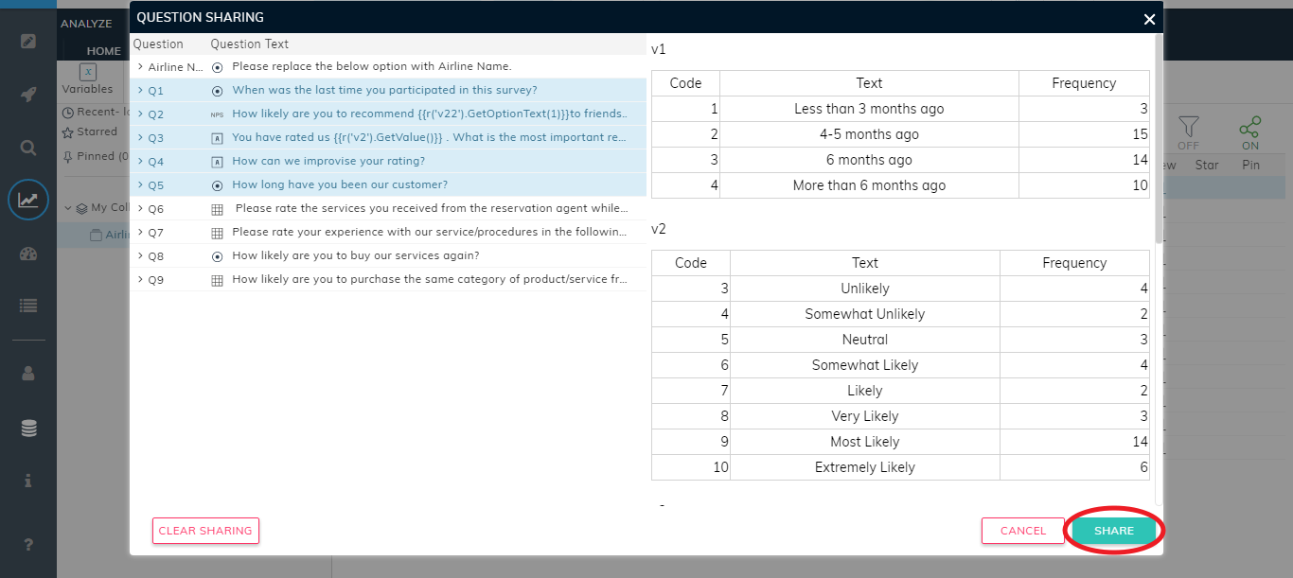The height and width of the screenshot is (578, 1293).
Task: Expand question Q2 row chevron
Action: [140, 114]
